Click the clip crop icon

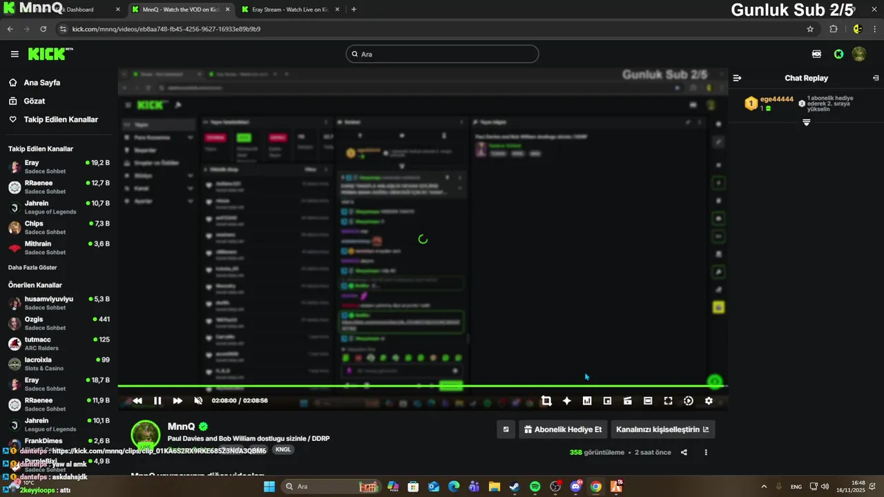[x=546, y=400]
